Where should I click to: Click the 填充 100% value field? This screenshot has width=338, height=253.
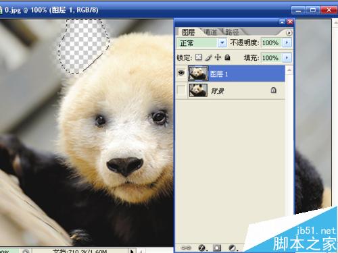point(271,58)
